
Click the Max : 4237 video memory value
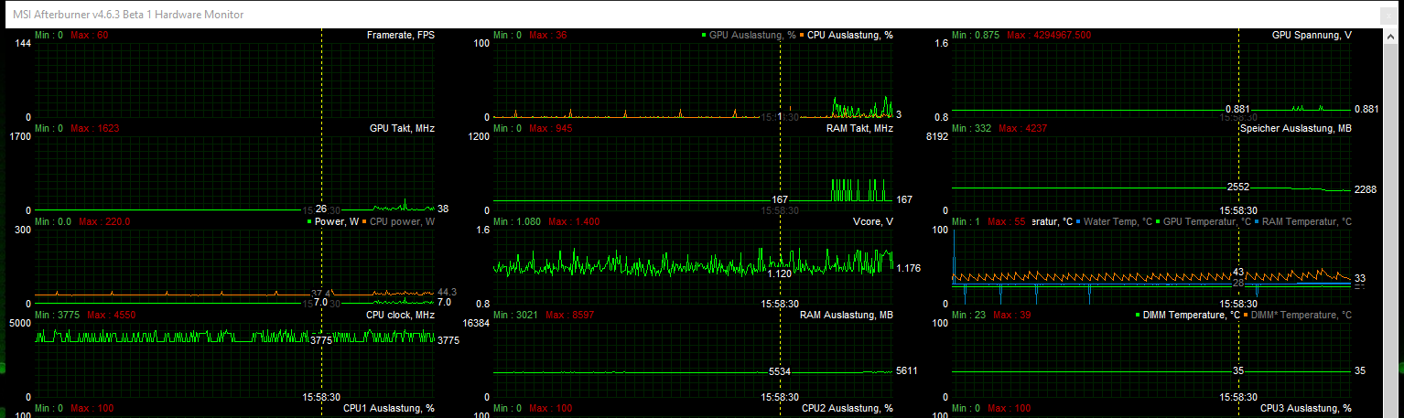tap(1022, 128)
